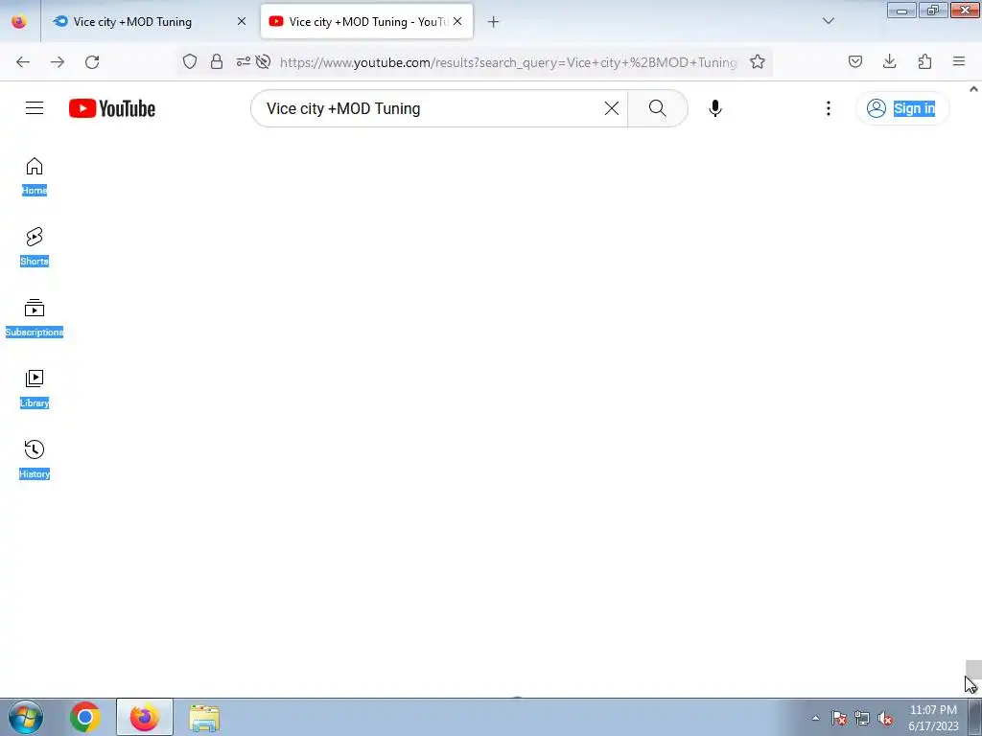Open Firefox application menu
The width and height of the screenshot is (982, 736).
coord(959,61)
